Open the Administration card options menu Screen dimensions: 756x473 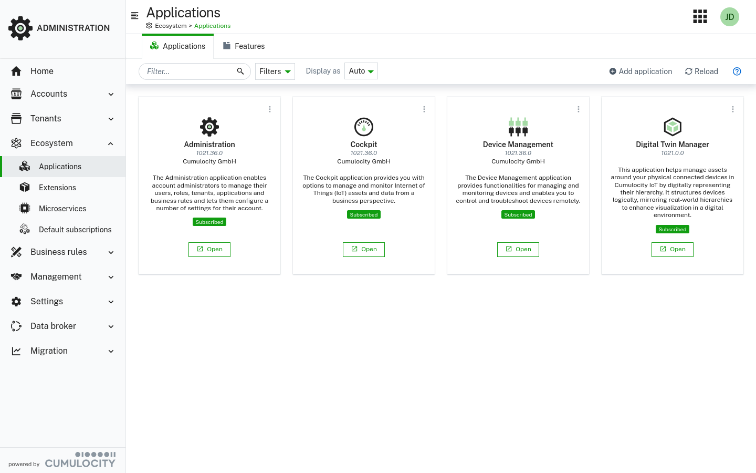[x=269, y=109]
